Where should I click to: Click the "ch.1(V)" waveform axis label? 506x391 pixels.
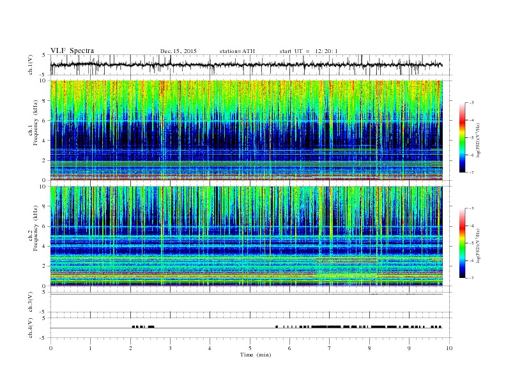31,65
